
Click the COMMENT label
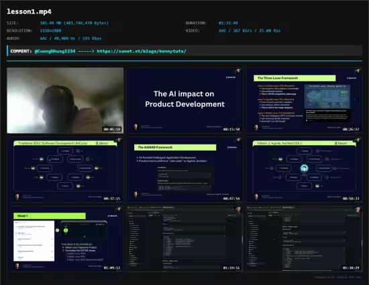pos(21,51)
